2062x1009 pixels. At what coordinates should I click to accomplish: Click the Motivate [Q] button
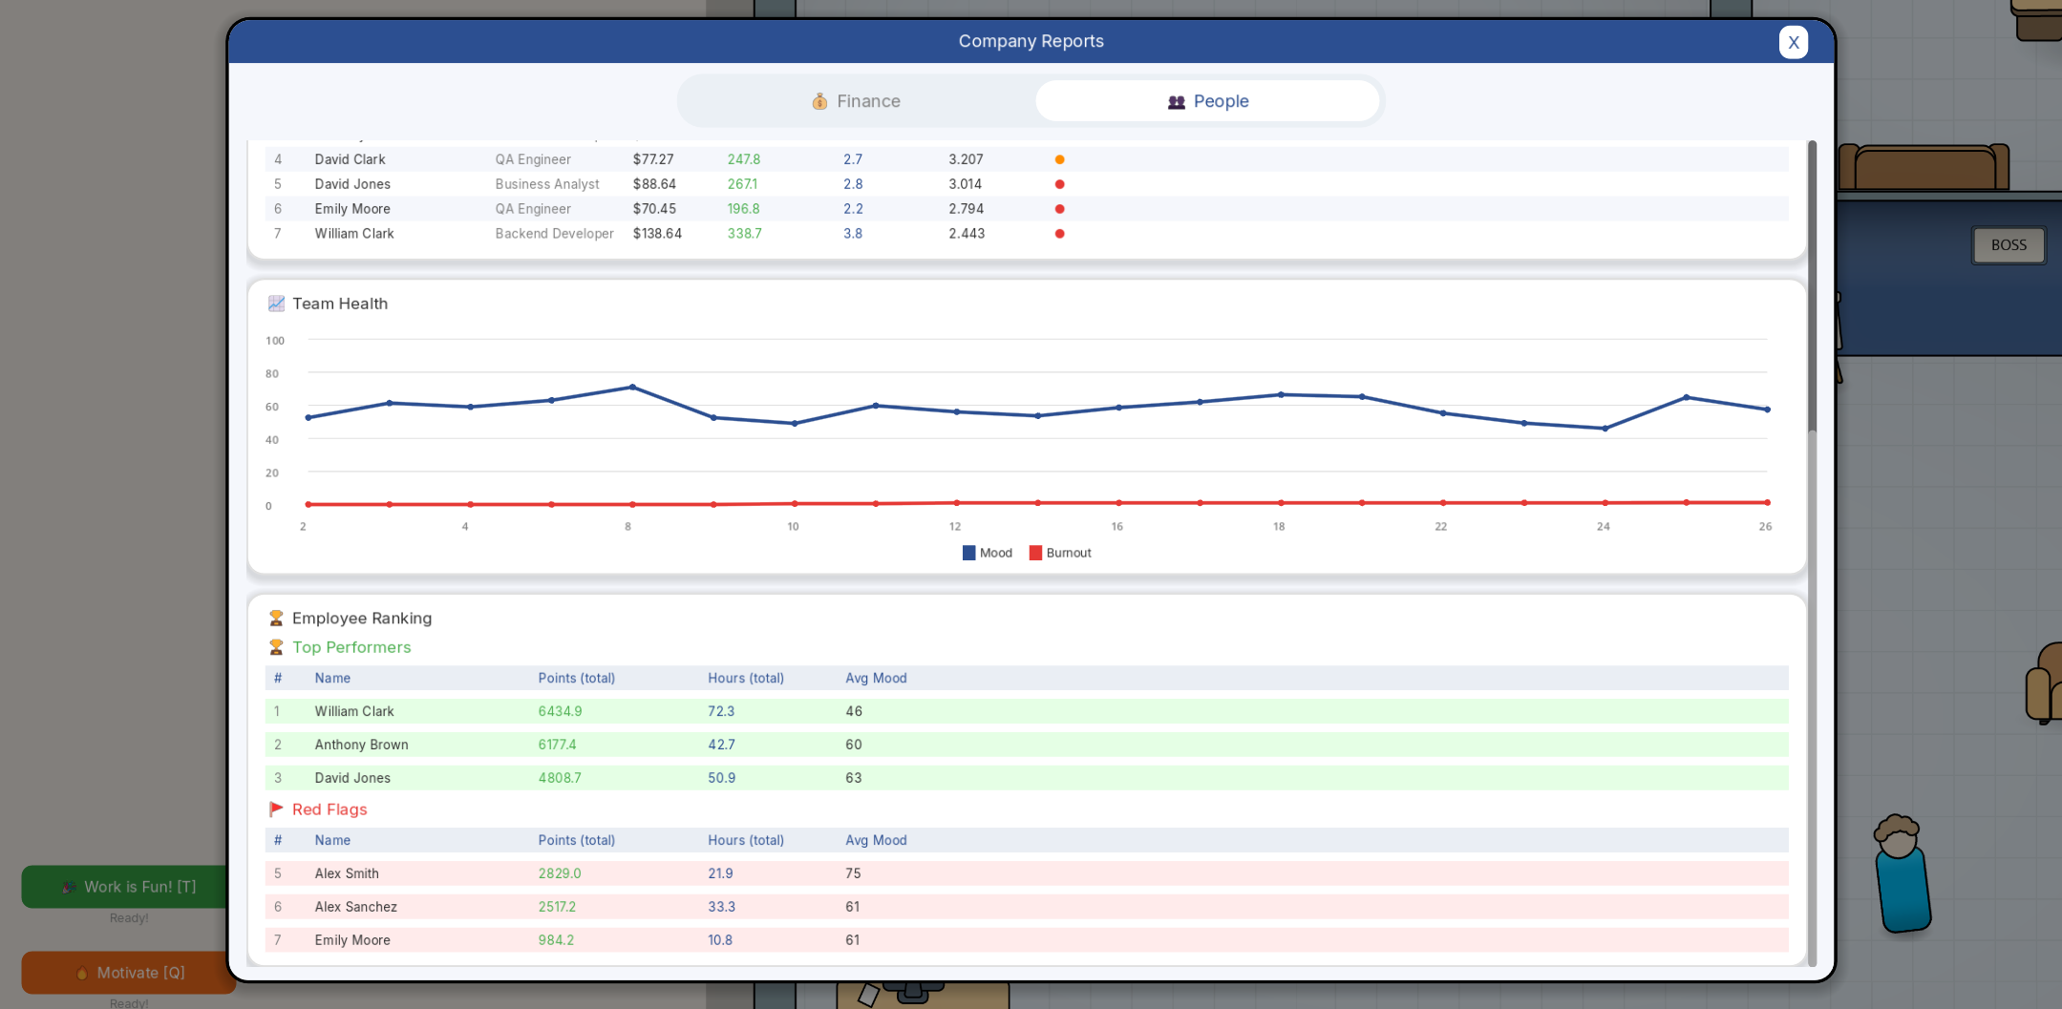(129, 973)
